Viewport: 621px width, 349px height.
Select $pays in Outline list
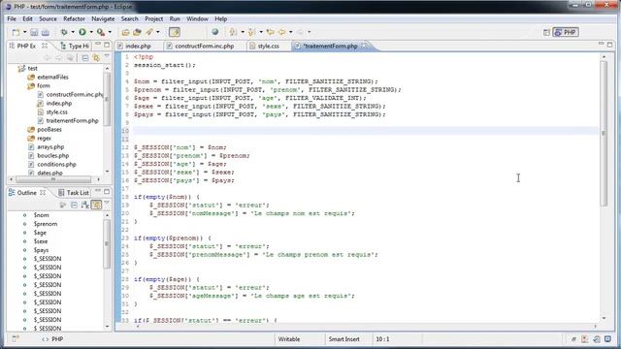41,250
